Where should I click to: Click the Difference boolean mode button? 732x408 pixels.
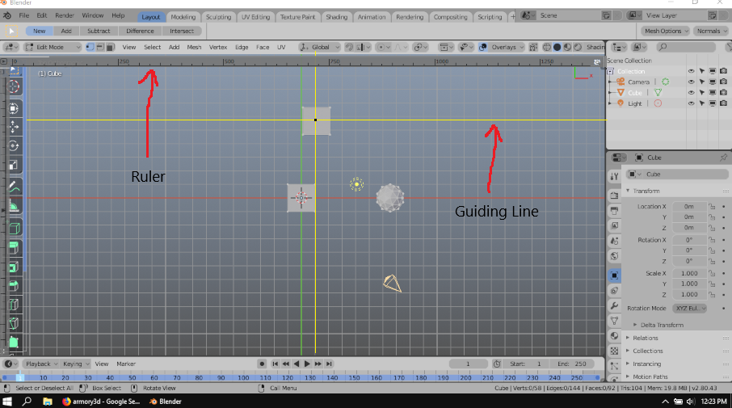coord(140,31)
